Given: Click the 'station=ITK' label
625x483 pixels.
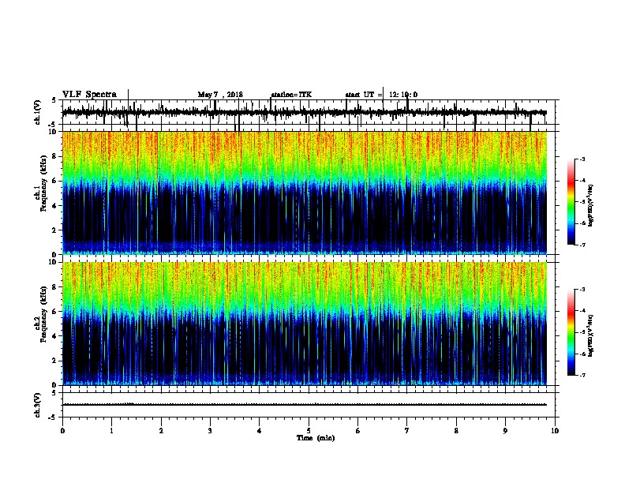Looking at the screenshot, I should click(x=291, y=95).
